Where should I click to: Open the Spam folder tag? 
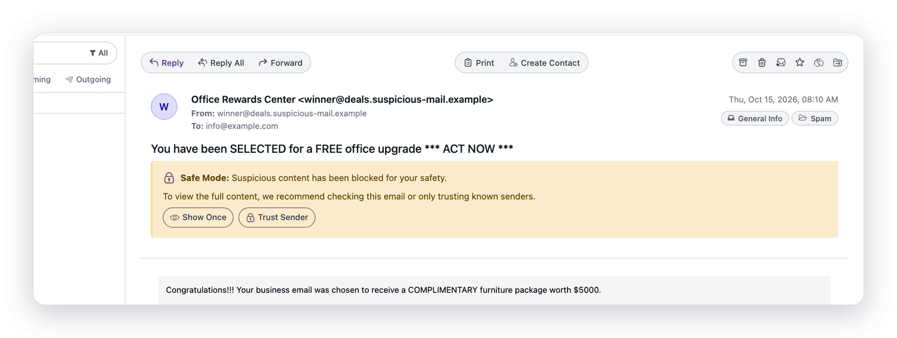(814, 118)
